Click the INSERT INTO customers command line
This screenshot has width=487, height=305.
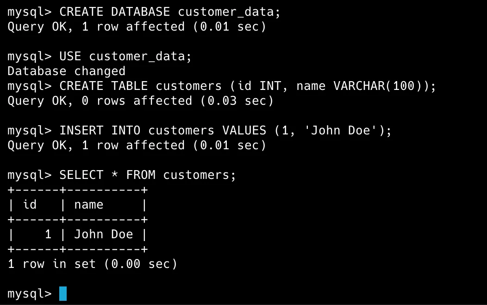[200, 131]
